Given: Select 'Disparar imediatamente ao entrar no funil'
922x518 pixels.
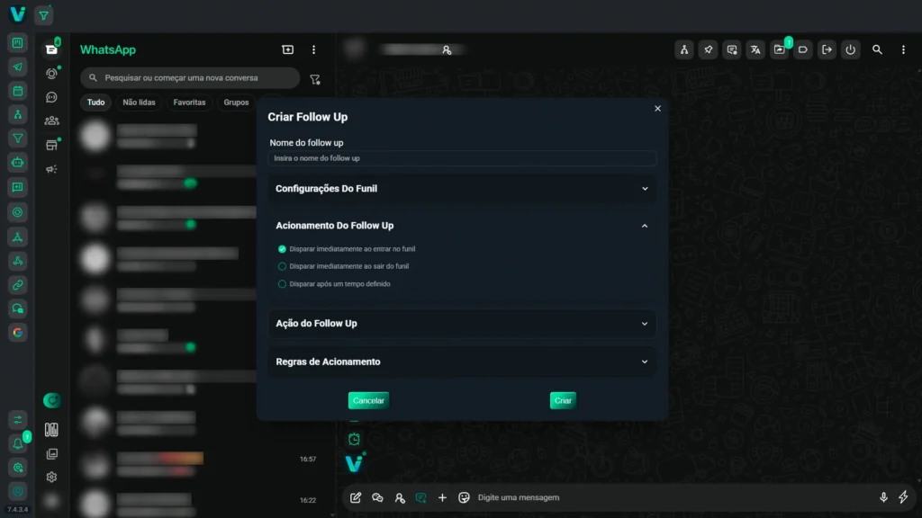Looking at the screenshot, I should click(282, 249).
